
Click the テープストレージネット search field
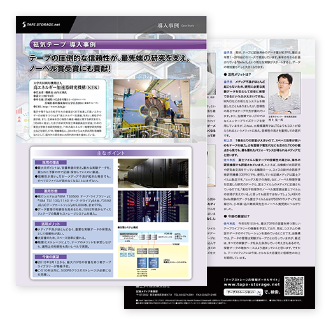pyautogui.click(x=243, y=292)
